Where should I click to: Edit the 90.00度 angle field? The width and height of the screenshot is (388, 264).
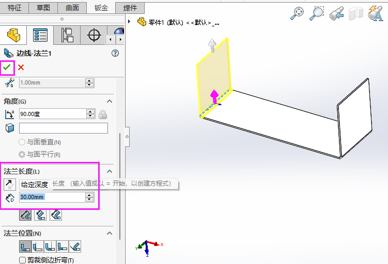53,114
